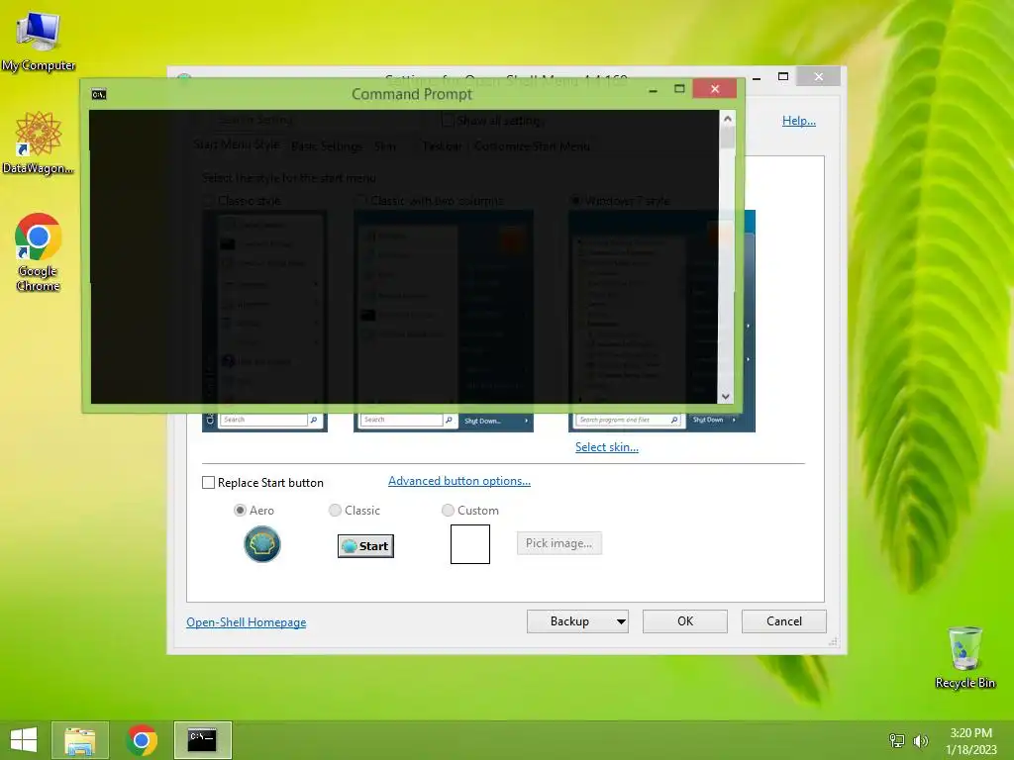Open the Select skin... link
This screenshot has height=760, width=1014.
click(x=607, y=447)
